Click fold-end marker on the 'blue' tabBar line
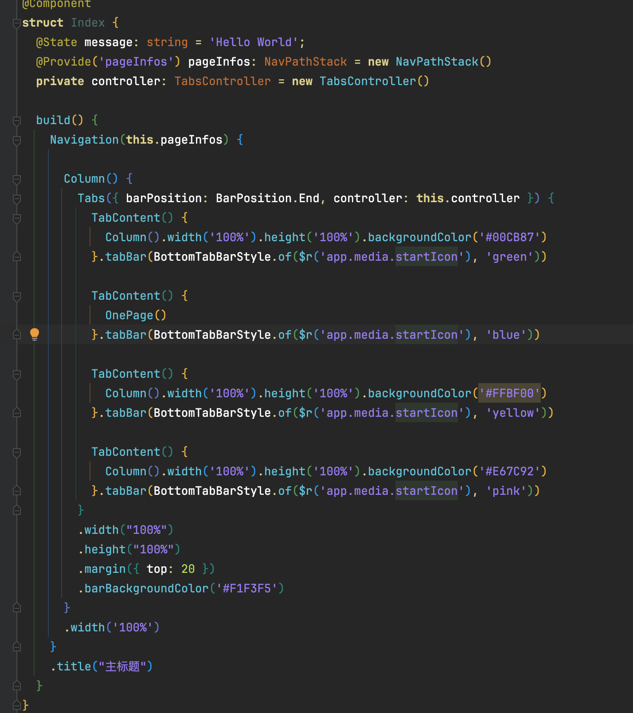 coord(17,335)
